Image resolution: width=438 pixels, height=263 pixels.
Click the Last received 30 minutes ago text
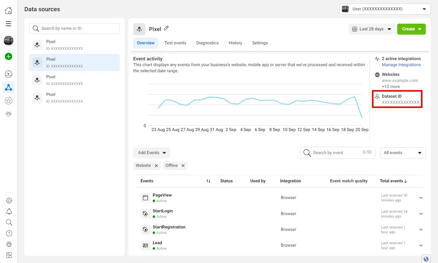[394, 198]
